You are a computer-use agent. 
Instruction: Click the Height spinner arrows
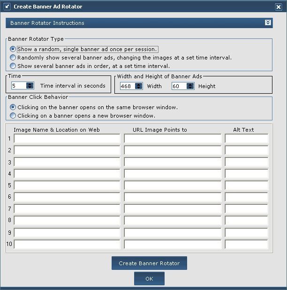pyautogui.click(x=190, y=86)
